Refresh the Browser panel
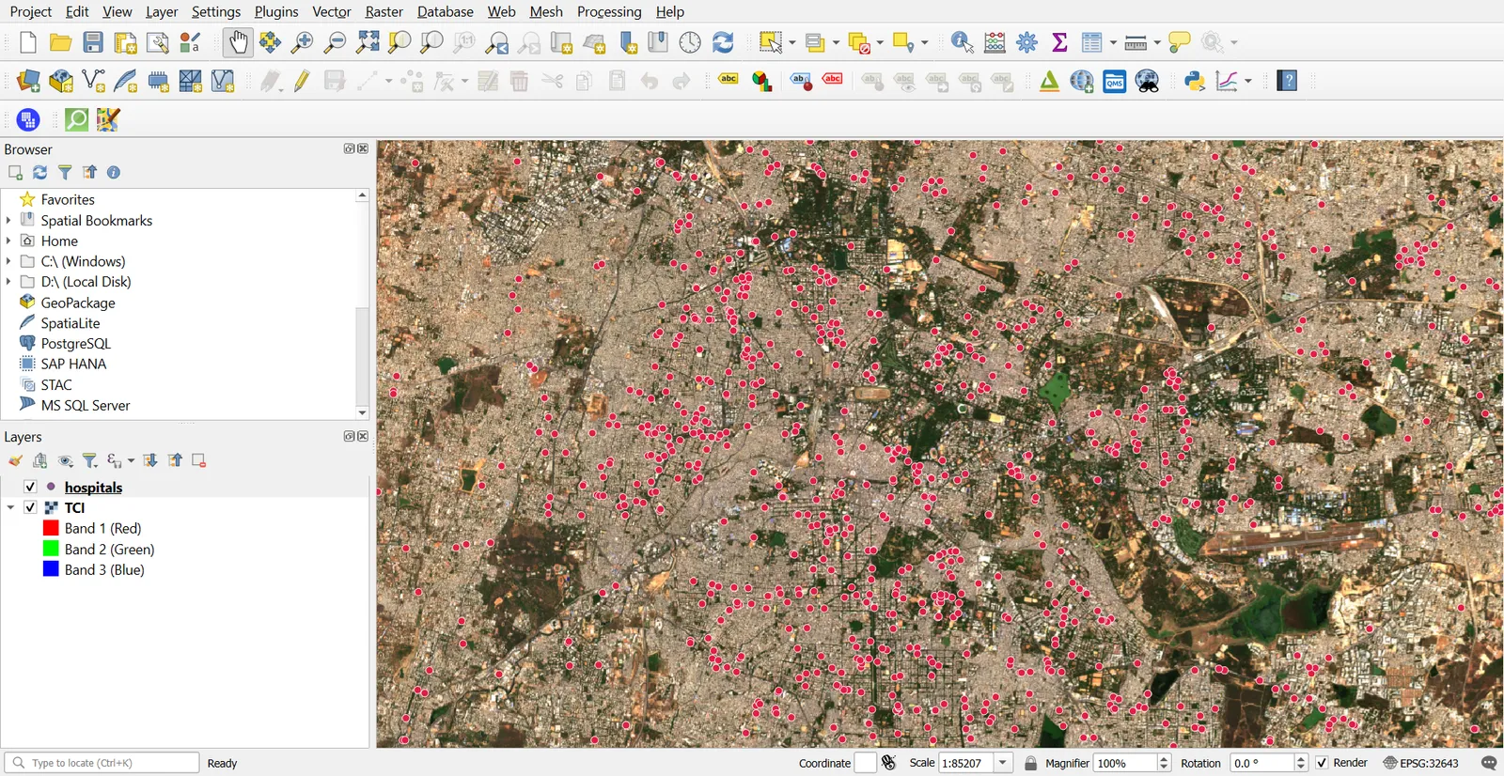This screenshot has width=1504, height=776. pos(39,173)
